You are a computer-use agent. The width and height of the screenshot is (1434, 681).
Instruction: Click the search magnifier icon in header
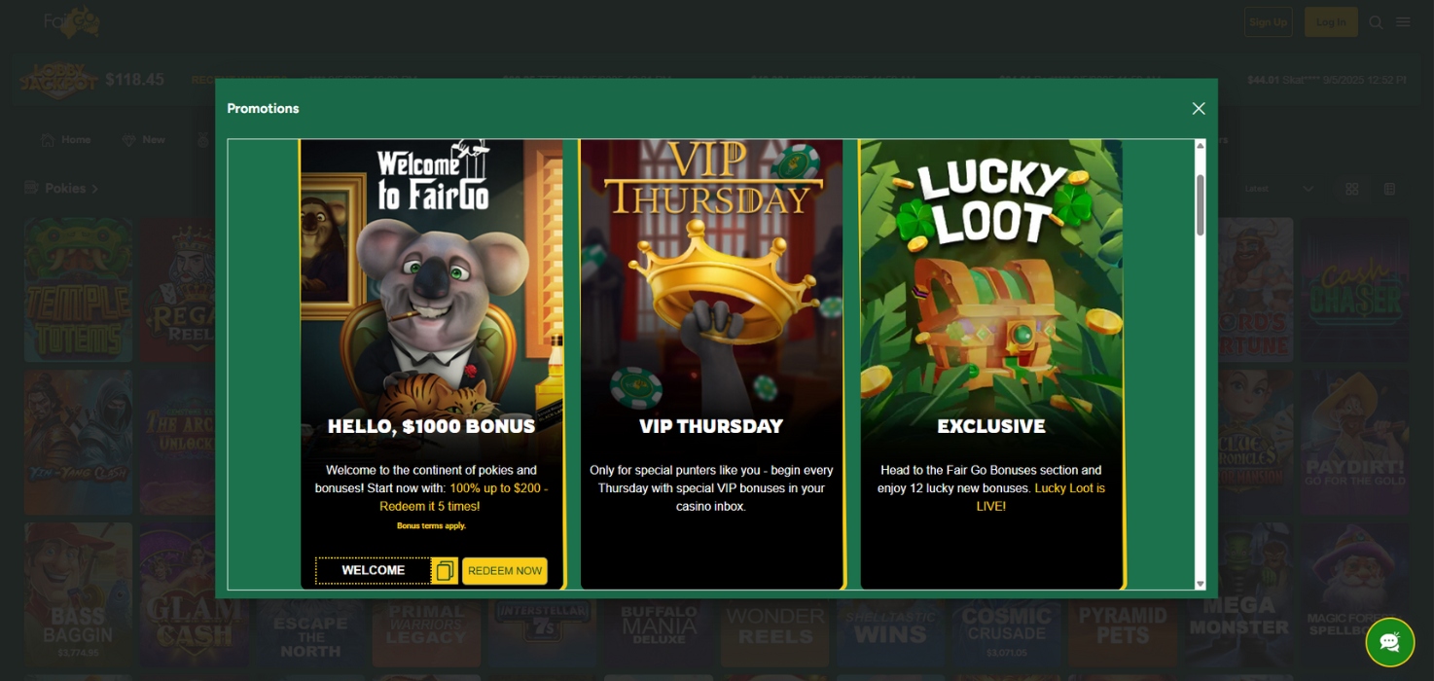click(1376, 22)
